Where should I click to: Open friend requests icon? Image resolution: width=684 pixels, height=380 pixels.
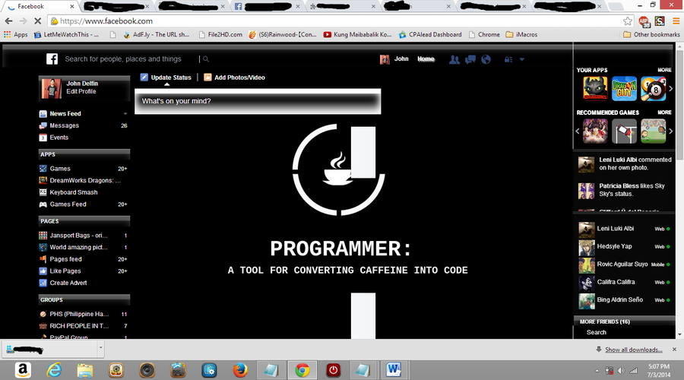click(454, 60)
